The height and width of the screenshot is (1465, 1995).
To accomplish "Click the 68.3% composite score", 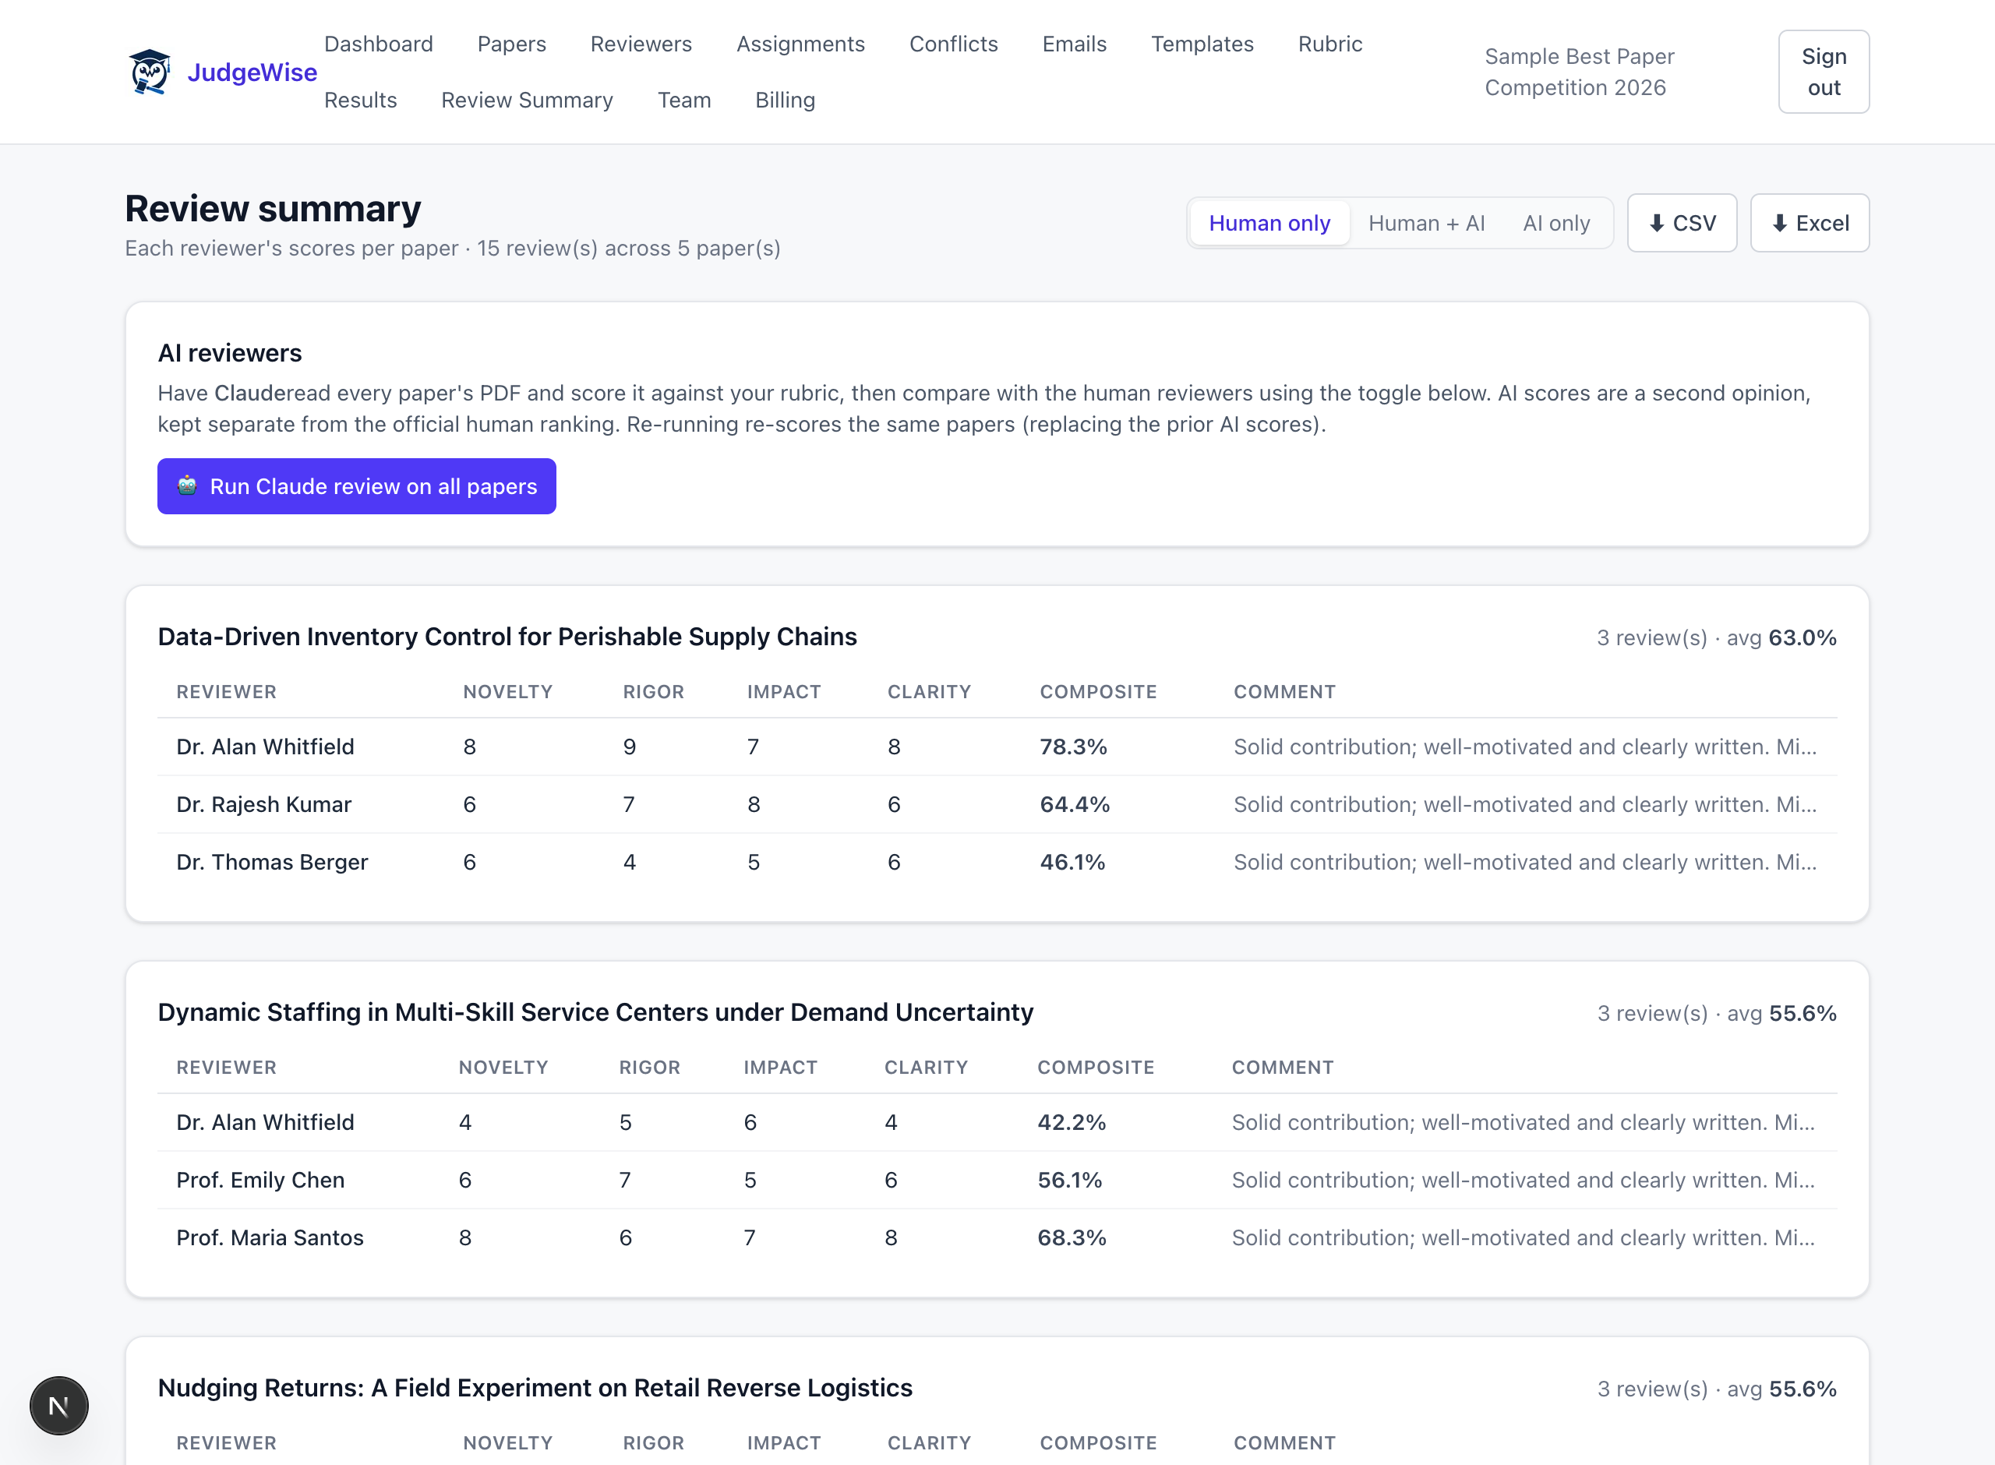I will click(x=1071, y=1237).
